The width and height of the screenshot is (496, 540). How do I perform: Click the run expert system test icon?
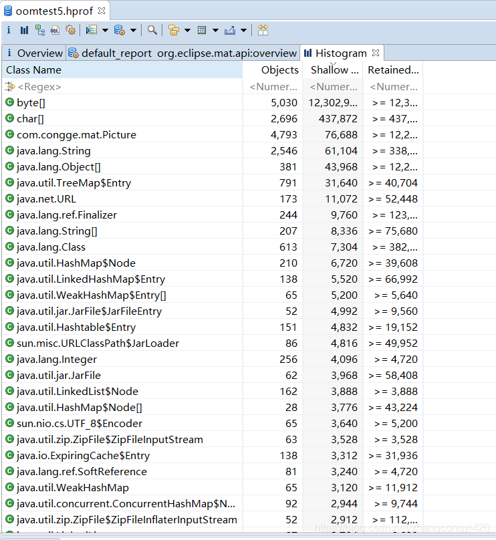click(x=92, y=30)
